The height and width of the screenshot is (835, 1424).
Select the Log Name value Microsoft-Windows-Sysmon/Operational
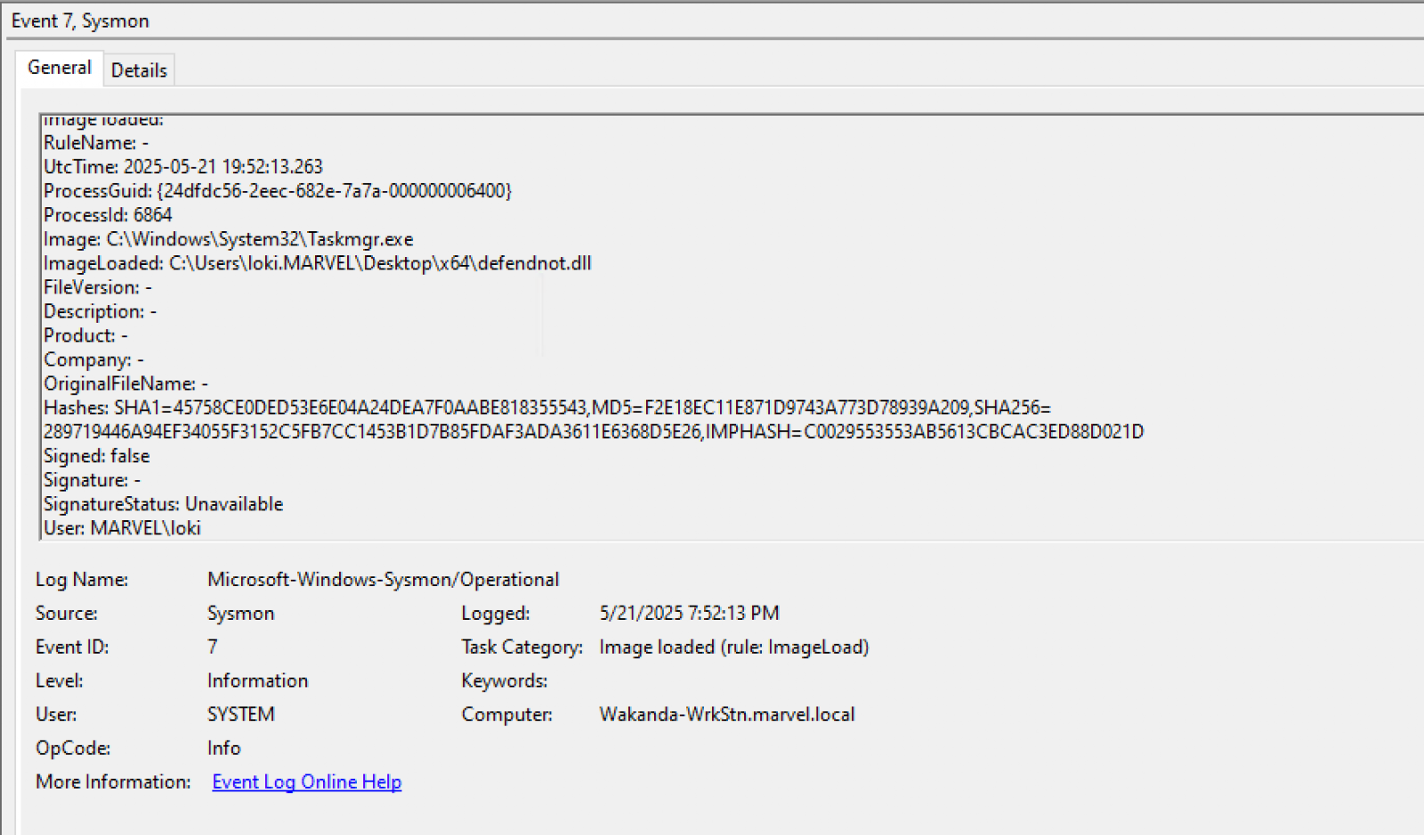coord(384,580)
